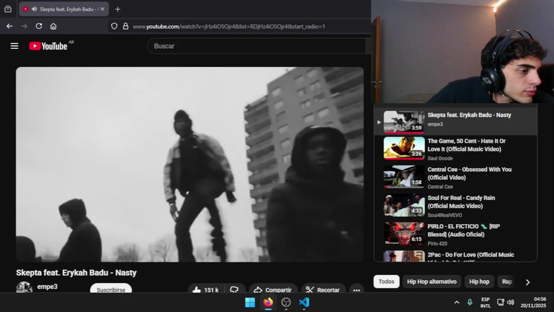Show more filter chips with right chevron
Image resolution: width=554 pixels, height=312 pixels.
pyautogui.click(x=528, y=282)
